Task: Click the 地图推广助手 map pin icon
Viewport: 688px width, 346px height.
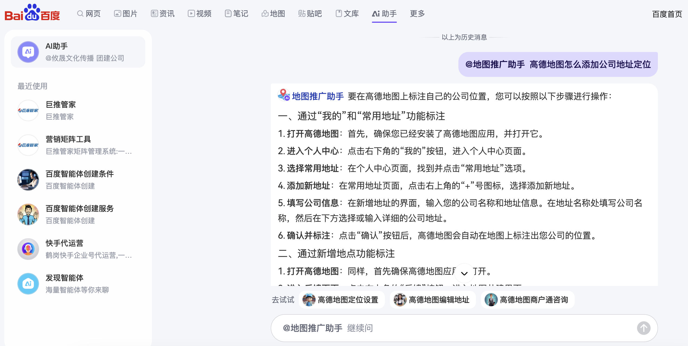Action: (x=284, y=95)
